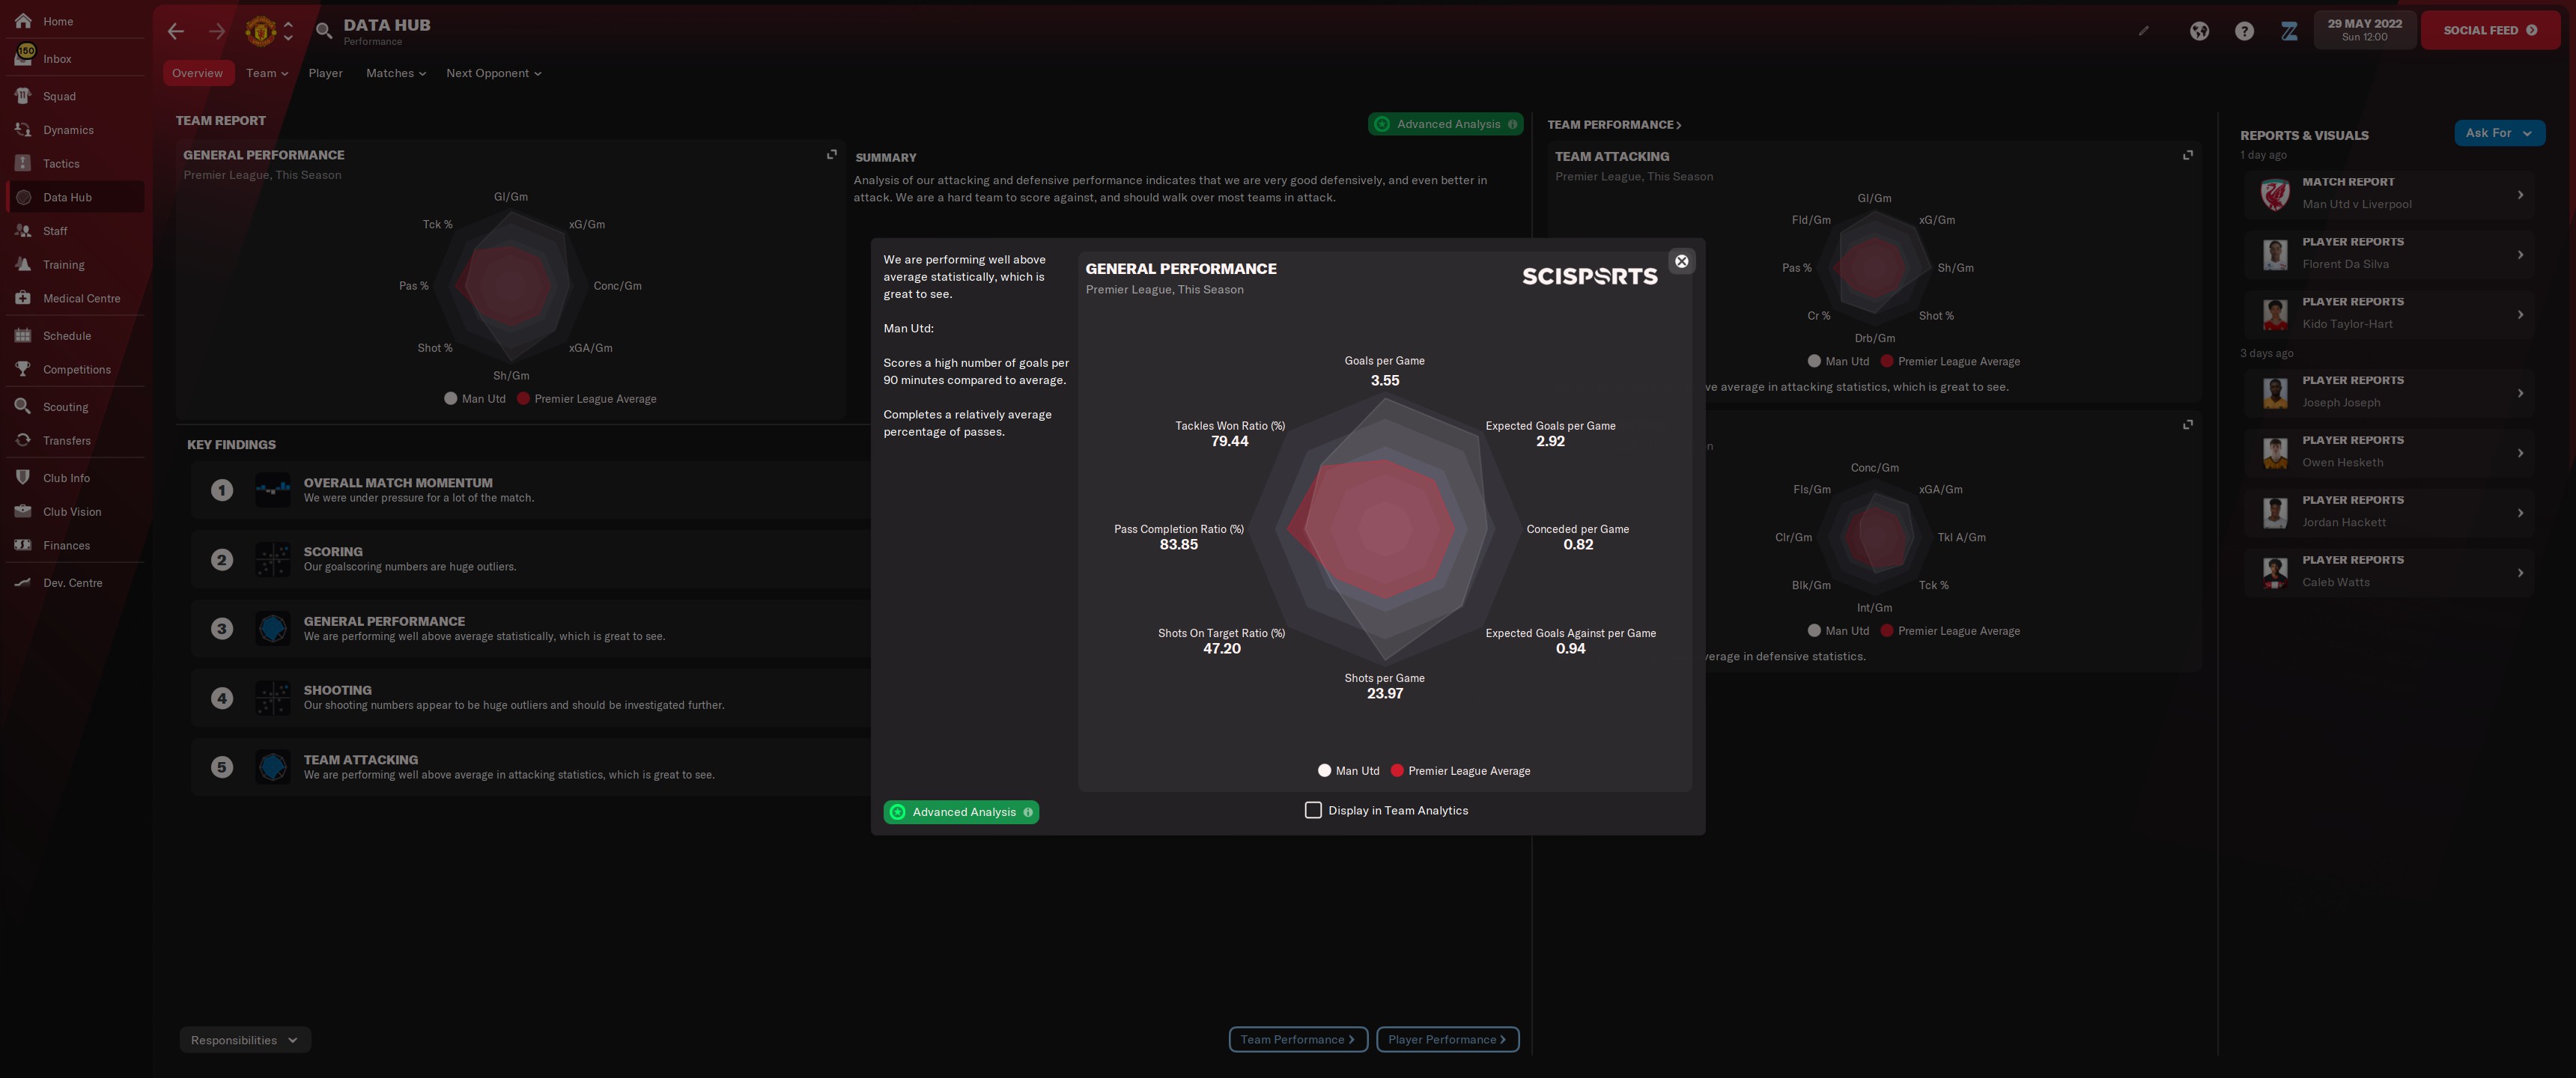Open Caleb Watts player report

pyautogui.click(x=2389, y=572)
